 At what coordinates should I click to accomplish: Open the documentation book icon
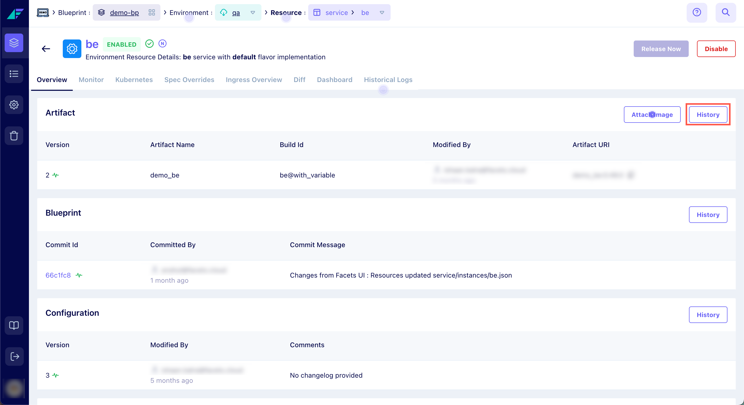click(x=14, y=325)
